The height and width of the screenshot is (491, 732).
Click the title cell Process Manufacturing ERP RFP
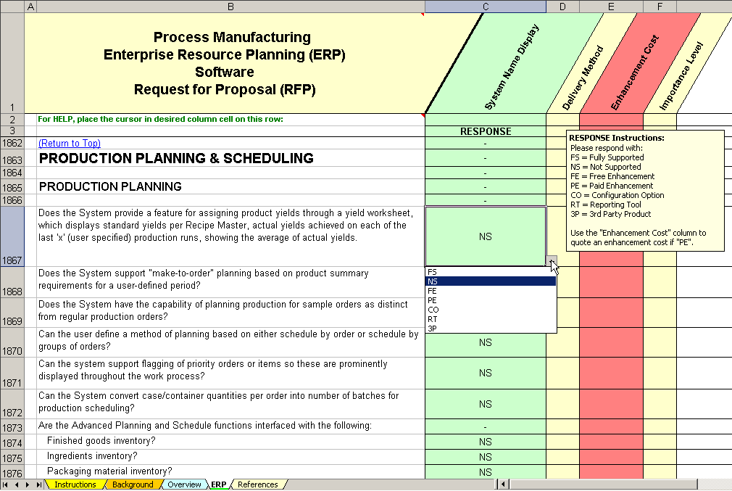225,63
